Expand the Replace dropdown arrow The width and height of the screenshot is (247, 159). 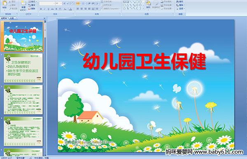click(184, 5)
